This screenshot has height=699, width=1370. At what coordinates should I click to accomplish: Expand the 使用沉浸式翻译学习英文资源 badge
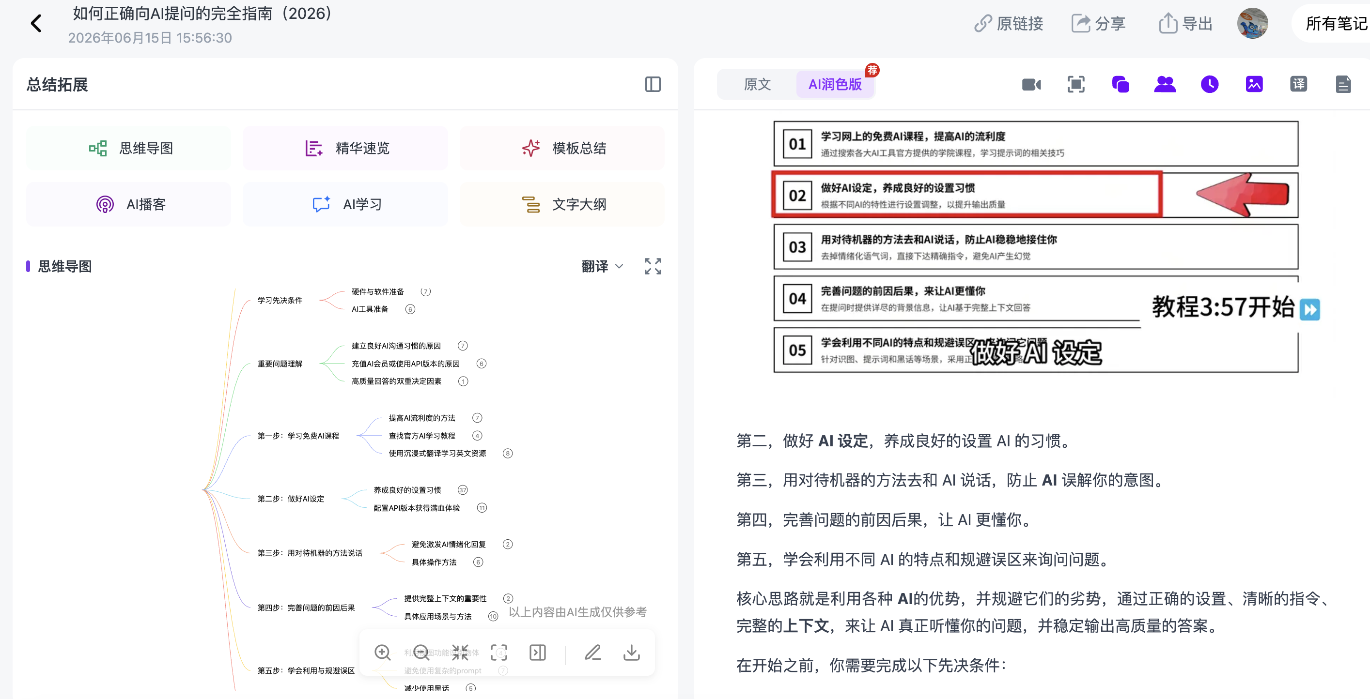click(508, 454)
